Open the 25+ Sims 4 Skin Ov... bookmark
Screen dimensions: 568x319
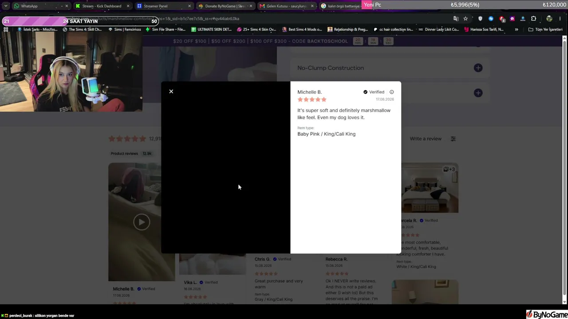256,29
